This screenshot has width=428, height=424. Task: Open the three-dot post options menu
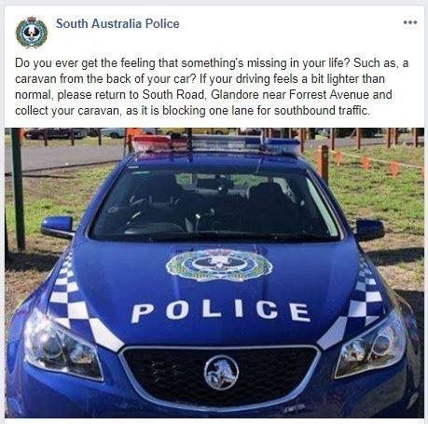pos(410,22)
